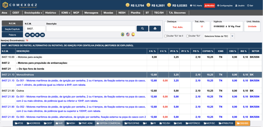Image resolution: width=263 pixels, height=127 pixels.
Task: Open TEC Alerta notifications
Action: (x=196, y=5)
